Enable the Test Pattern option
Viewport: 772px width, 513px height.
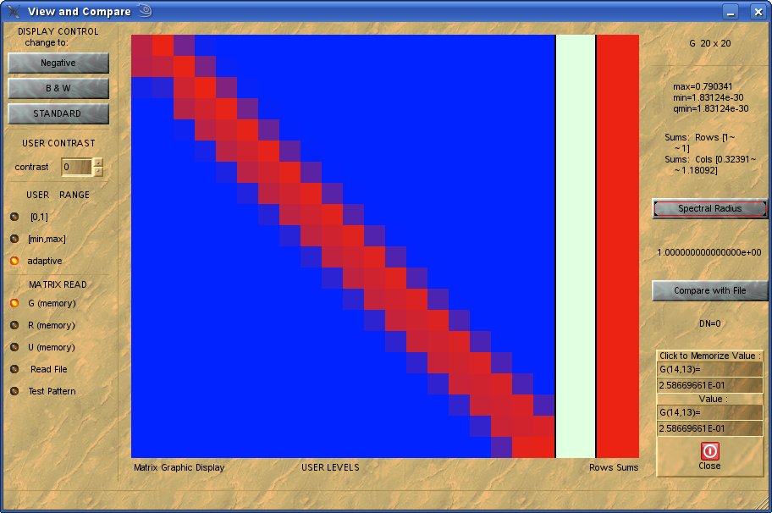point(14,391)
